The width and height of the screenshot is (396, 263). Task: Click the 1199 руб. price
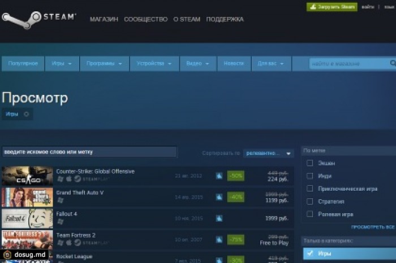tap(277, 200)
